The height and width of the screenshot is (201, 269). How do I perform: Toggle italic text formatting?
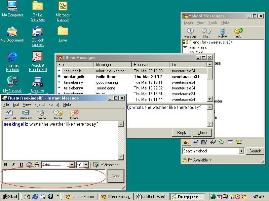point(13,165)
